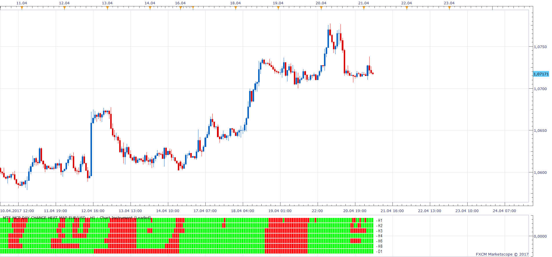Select the H6 heat map row label

coord(380,241)
